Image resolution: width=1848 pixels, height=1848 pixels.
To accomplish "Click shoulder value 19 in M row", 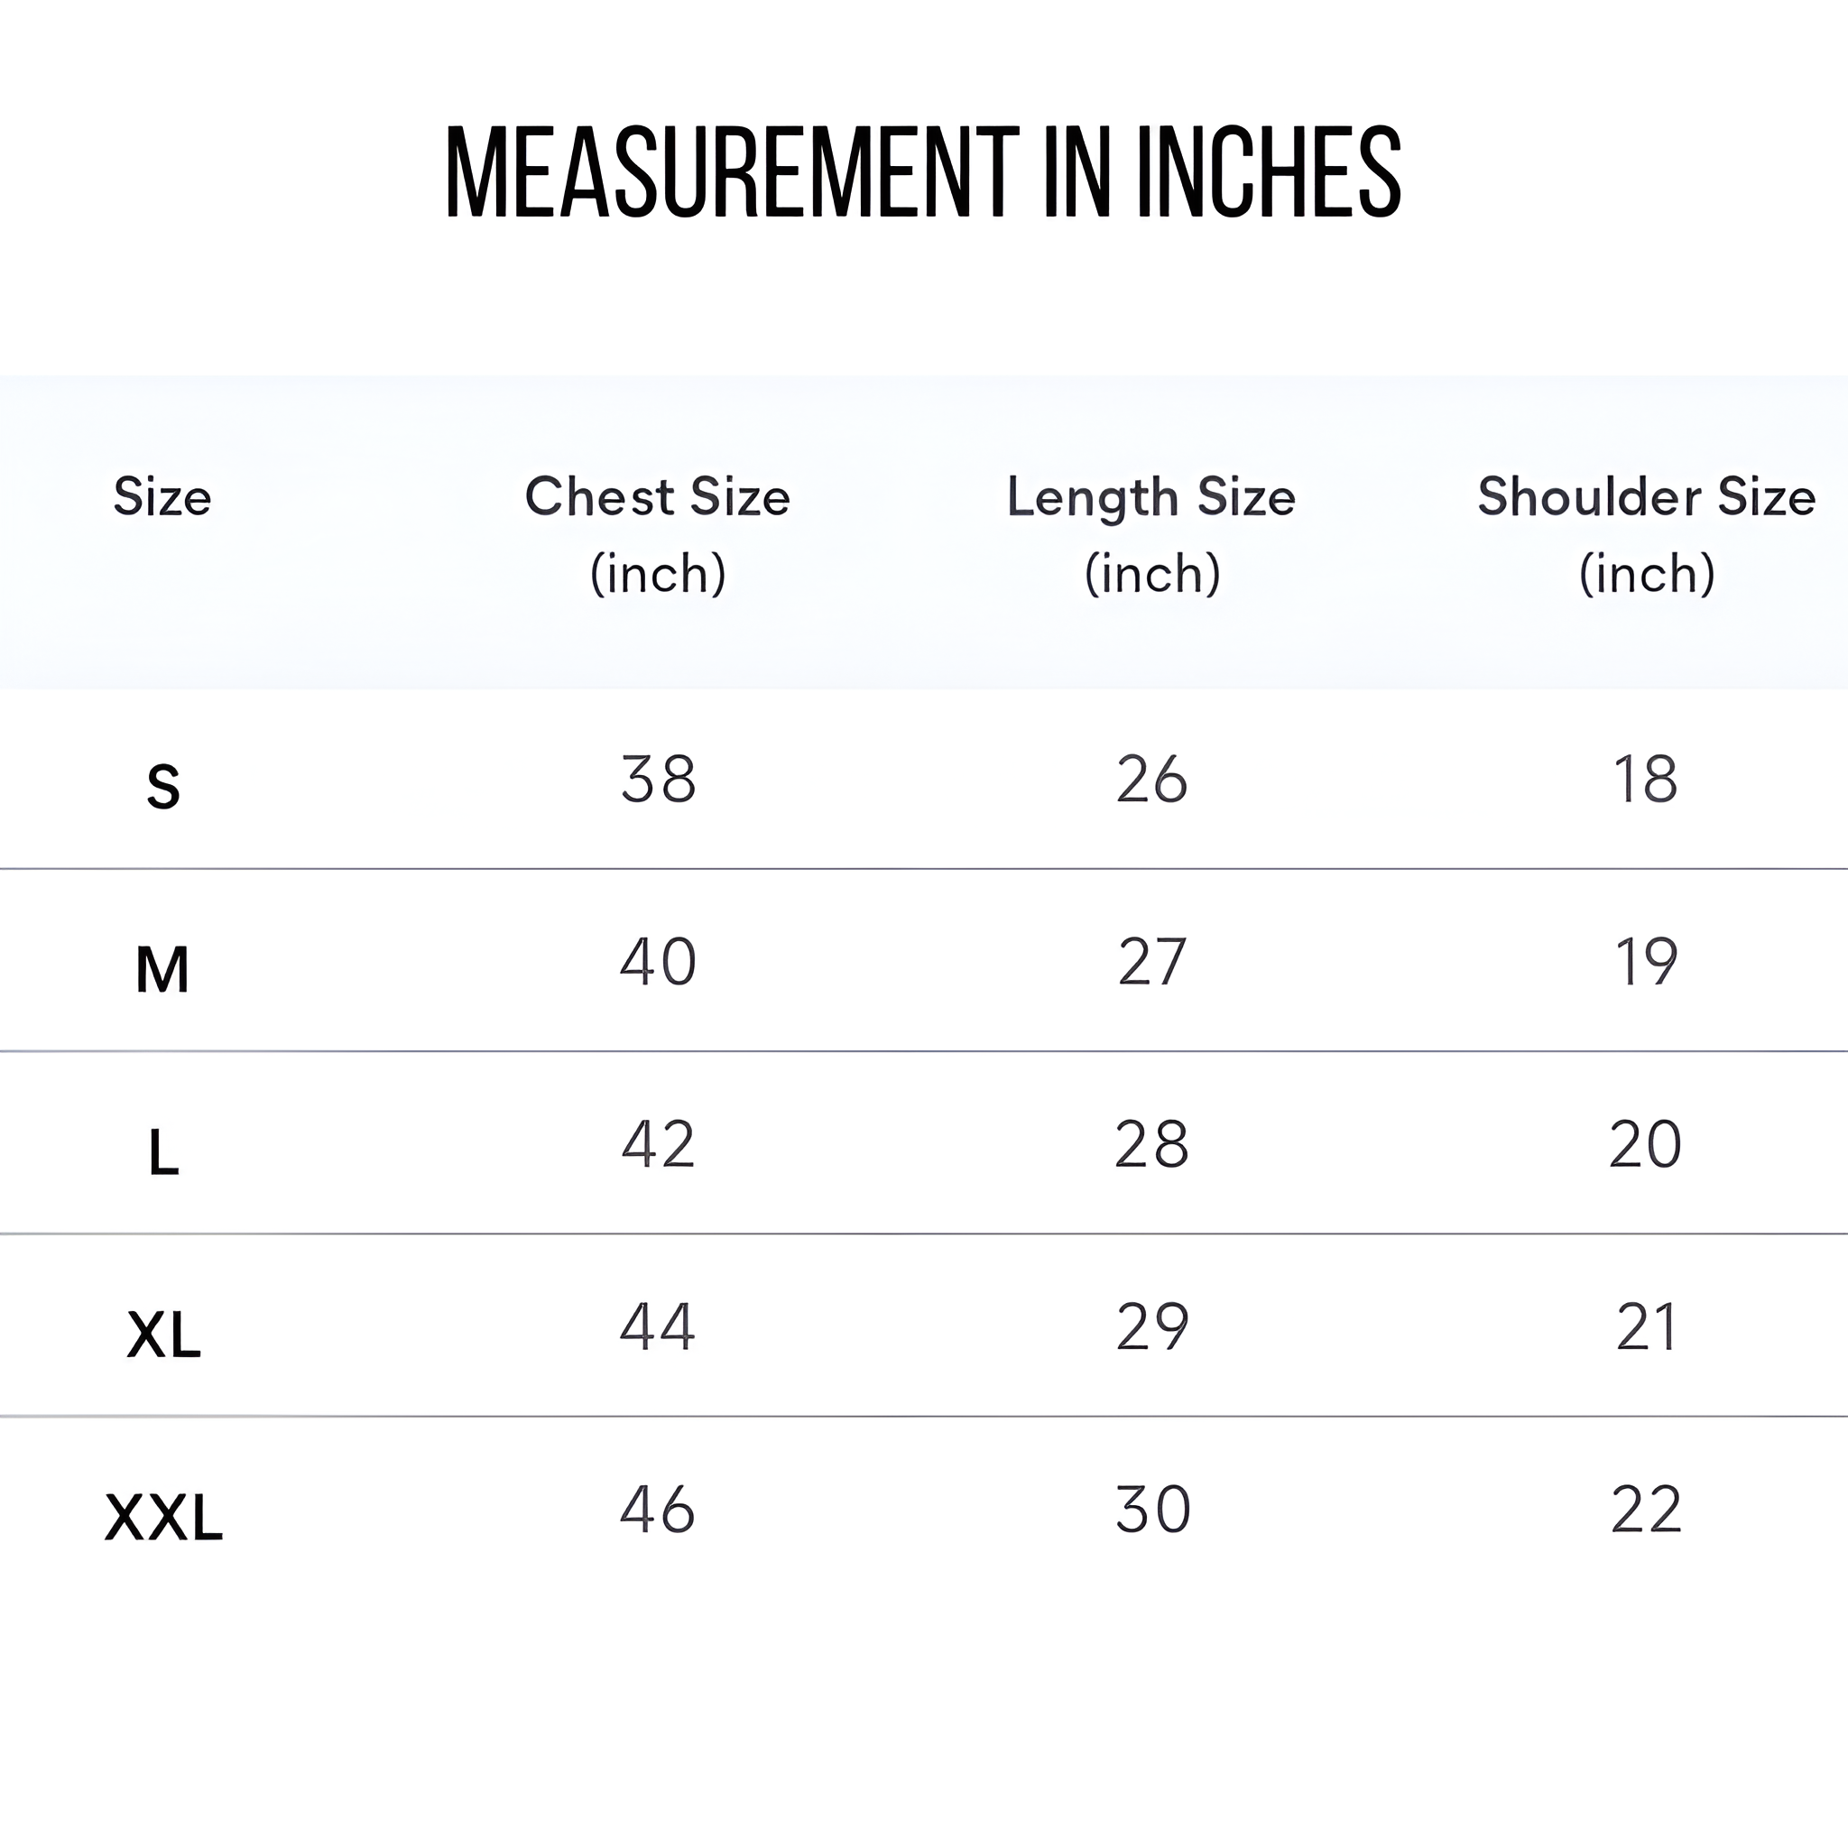I will (1645, 961).
